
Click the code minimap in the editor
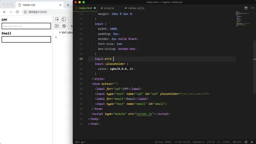click(243, 18)
